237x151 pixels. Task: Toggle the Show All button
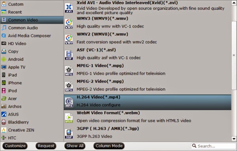(x=75, y=146)
